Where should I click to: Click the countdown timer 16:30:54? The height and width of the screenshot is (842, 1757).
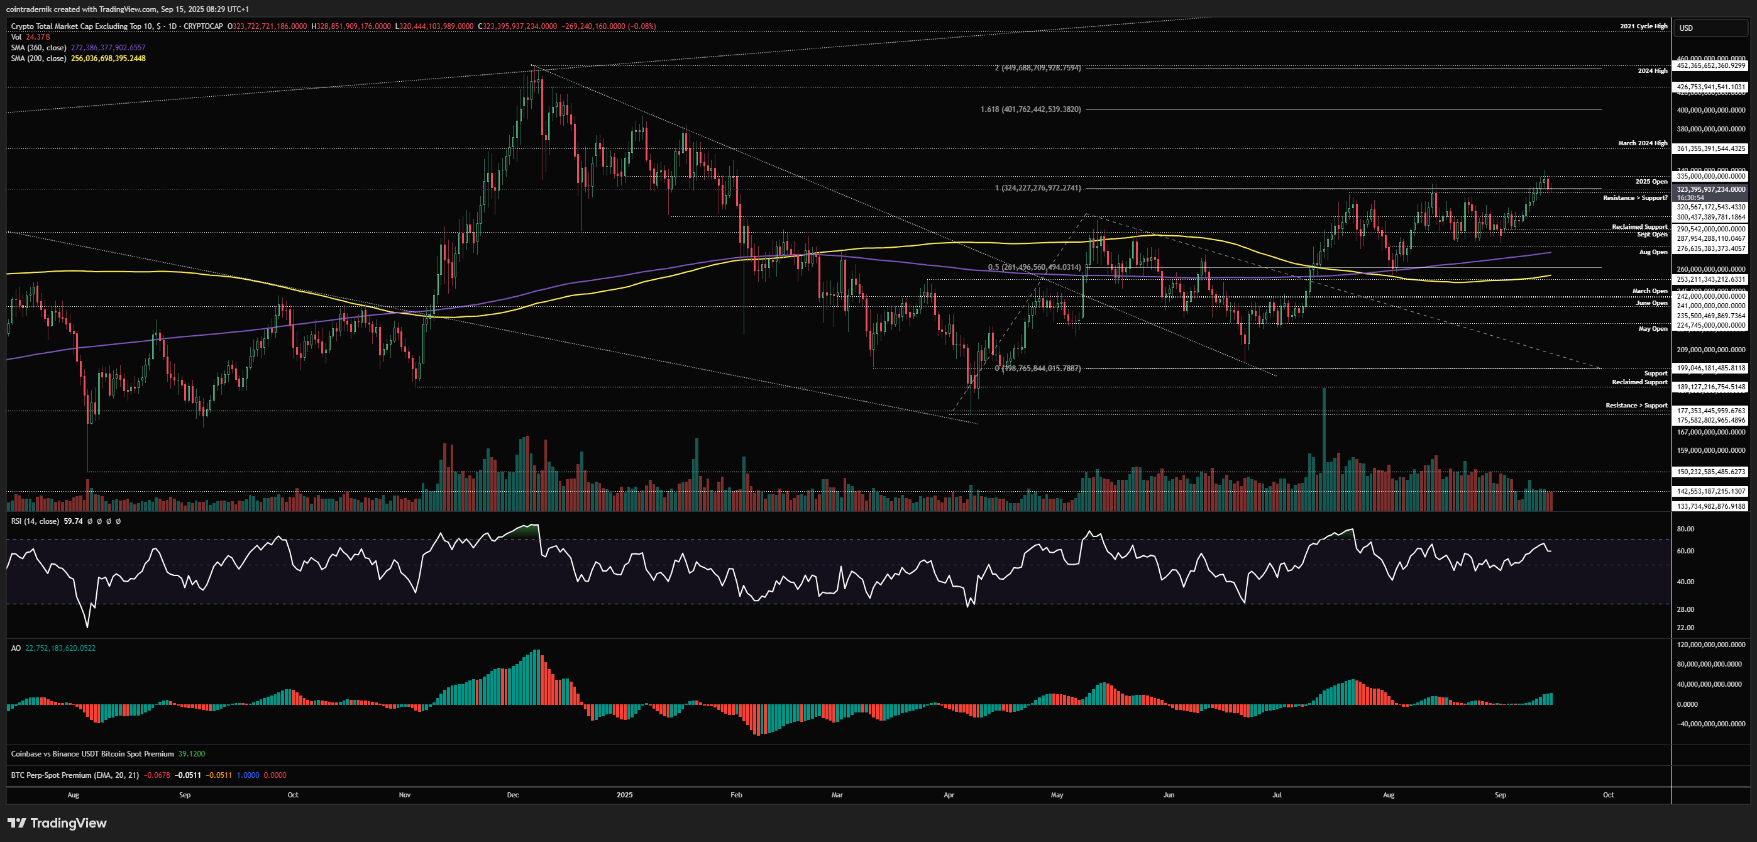pos(1690,198)
